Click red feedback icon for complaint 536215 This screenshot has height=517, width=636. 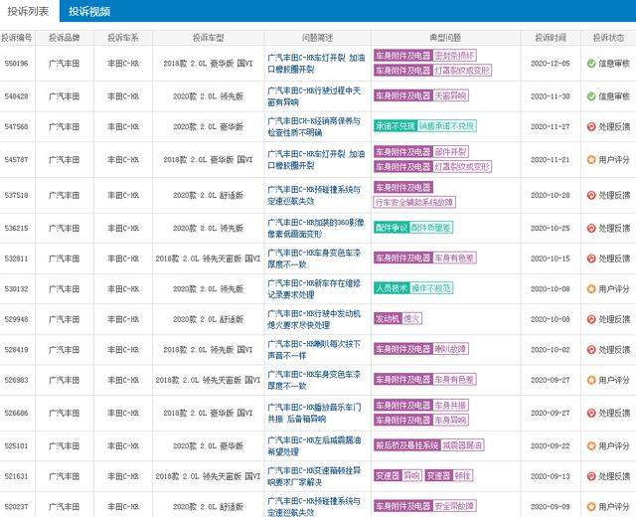(591, 228)
